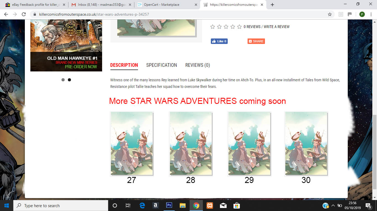Click the third review rating star

[226, 27]
